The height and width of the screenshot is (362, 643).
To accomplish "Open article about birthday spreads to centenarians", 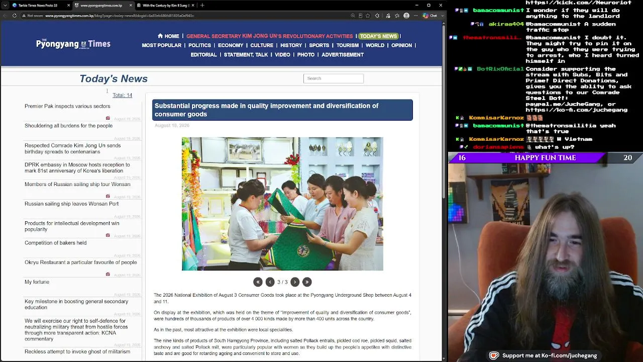I will [72, 148].
